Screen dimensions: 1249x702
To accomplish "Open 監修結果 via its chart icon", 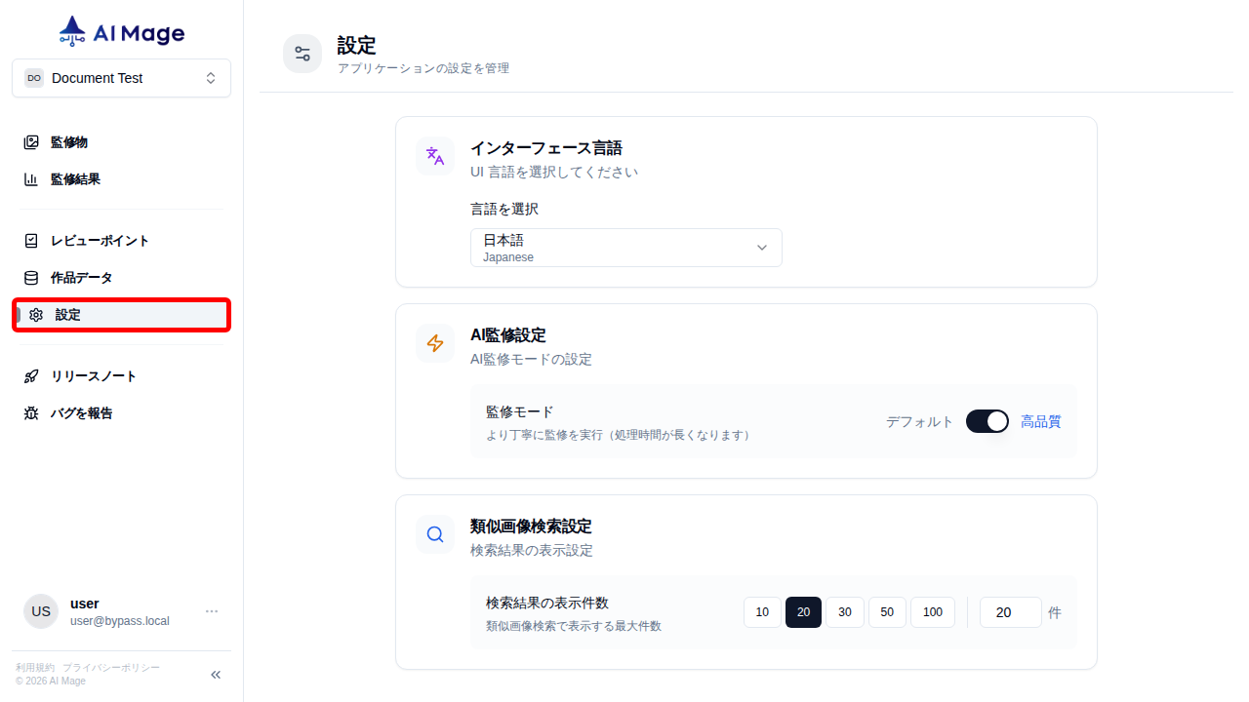I will [32, 178].
